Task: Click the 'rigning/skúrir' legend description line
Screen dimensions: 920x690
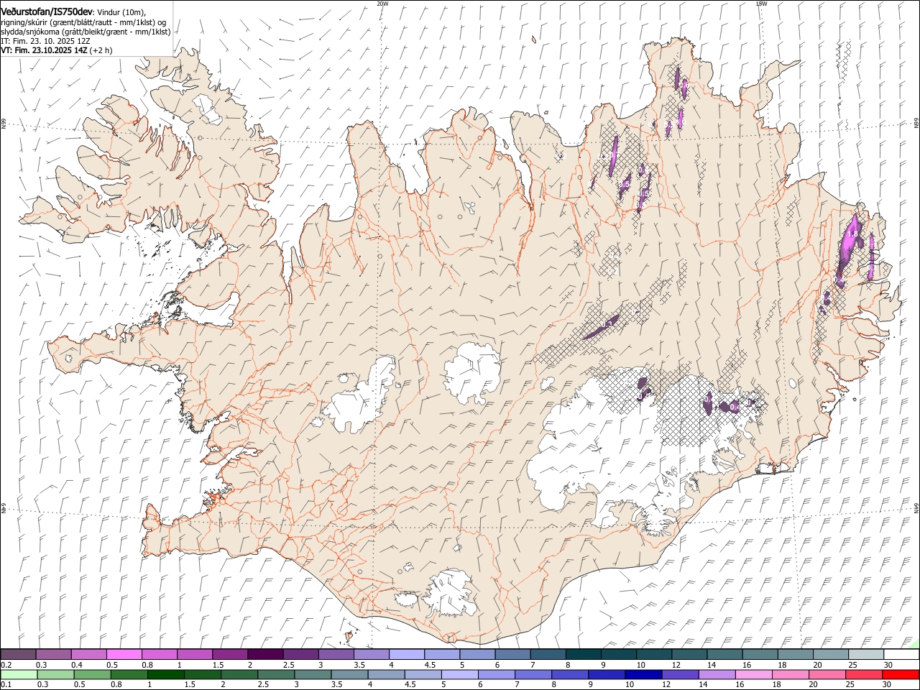Action: click(x=83, y=22)
